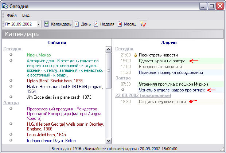Click the bell reminder icon for Посмотреть новости
This screenshot has height=153, width=226.
click(x=136, y=55)
